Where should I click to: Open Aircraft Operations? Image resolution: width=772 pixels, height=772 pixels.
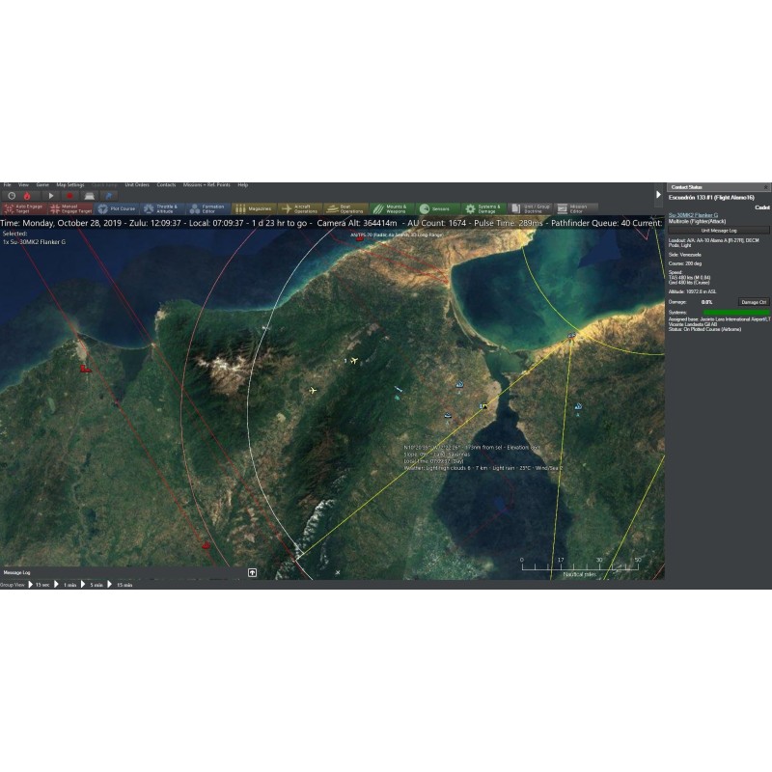(x=300, y=207)
